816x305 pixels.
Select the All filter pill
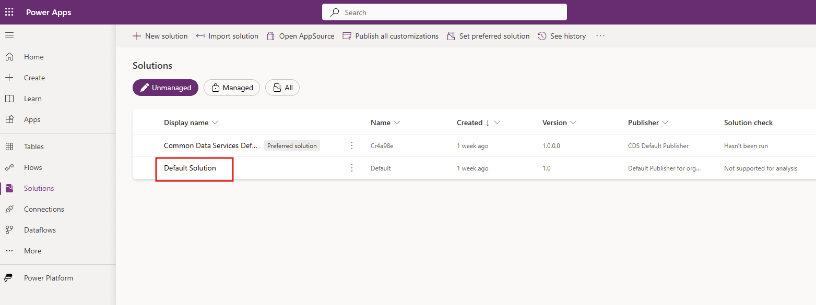(x=282, y=88)
